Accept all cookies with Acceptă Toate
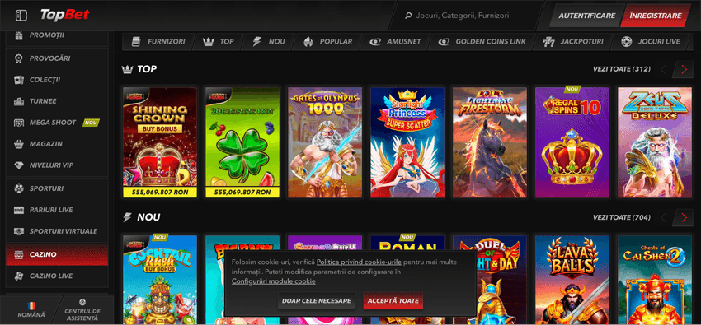The image size is (701, 325). (x=393, y=301)
